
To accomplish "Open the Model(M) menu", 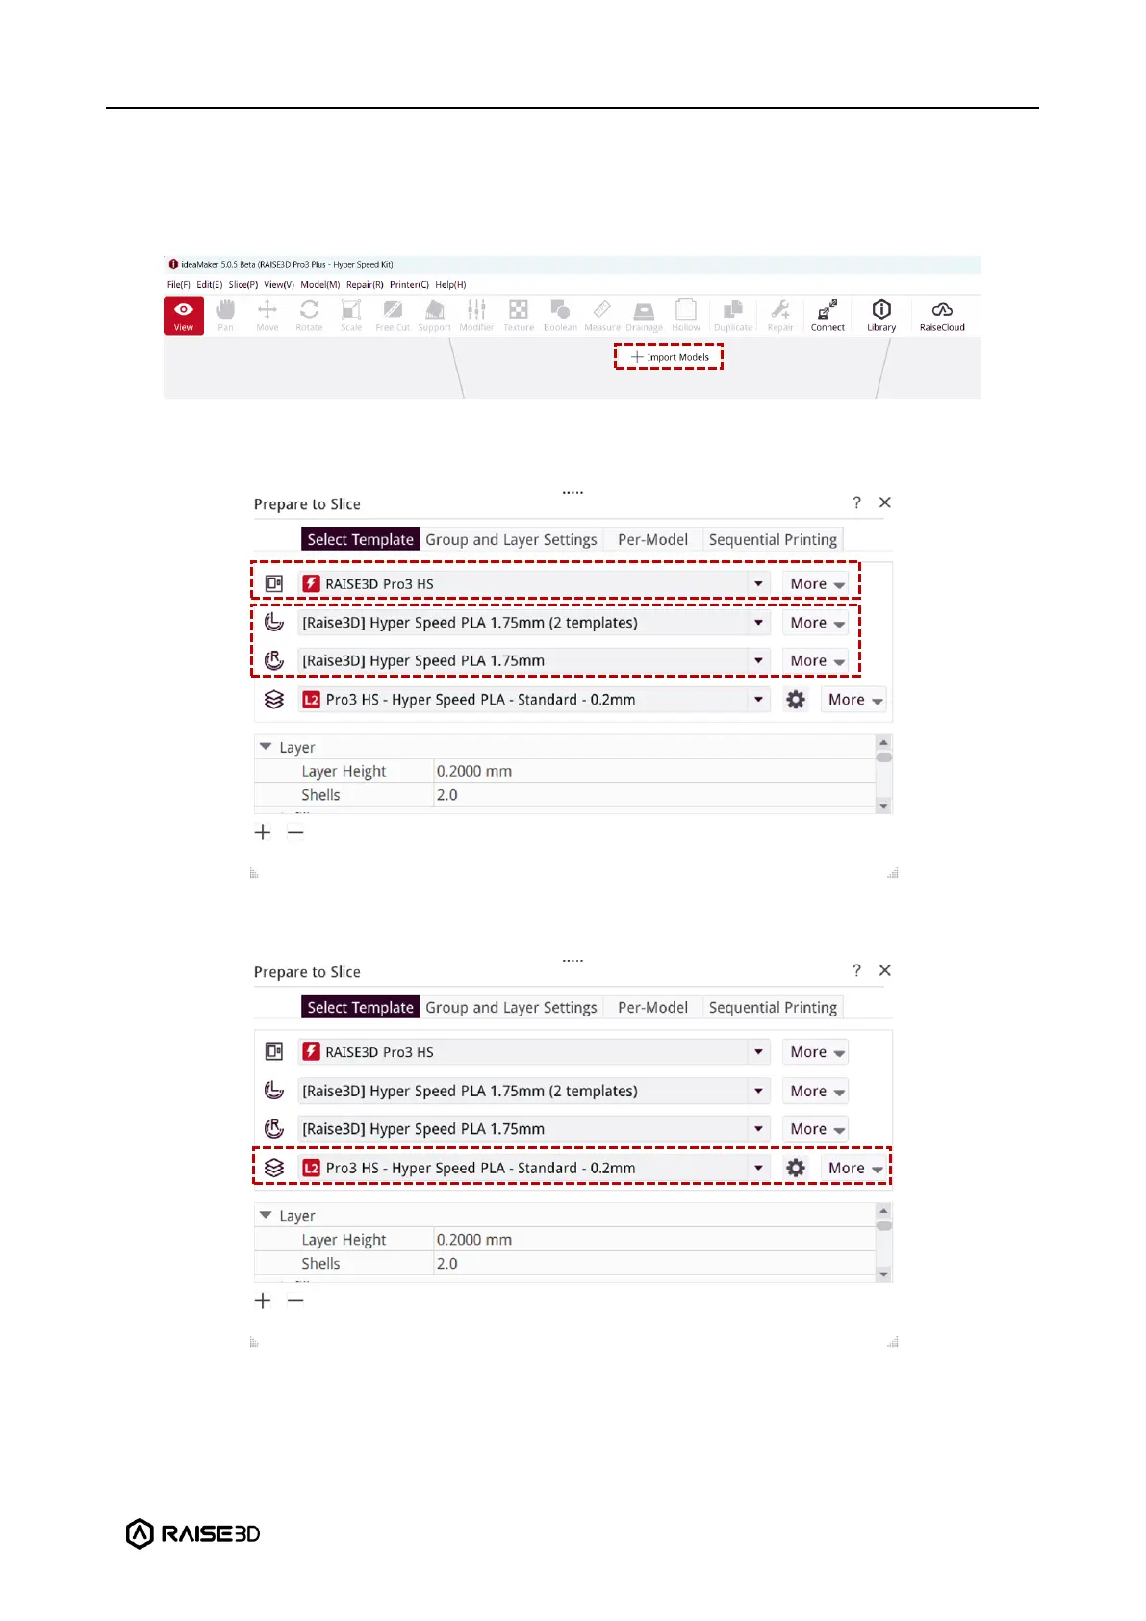I will [x=320, y=285].
